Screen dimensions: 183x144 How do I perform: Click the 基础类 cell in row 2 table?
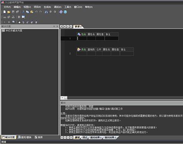tap(91, 54)
